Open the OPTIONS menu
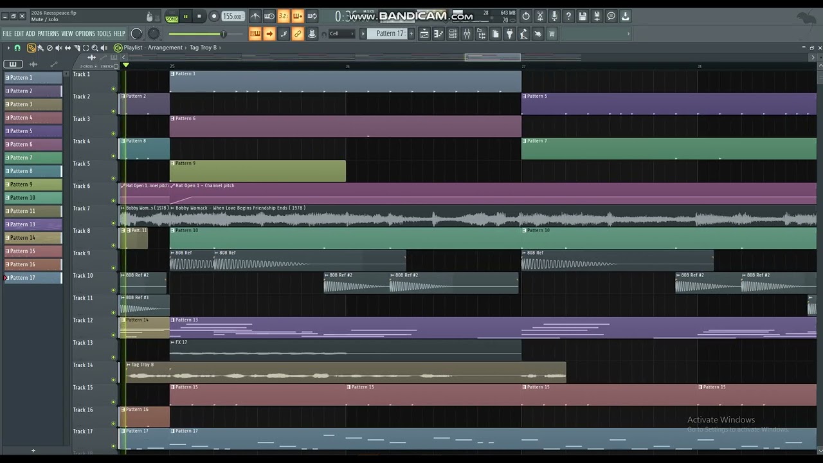Image resolution: width=823 pixels, height=463 pixels. click(85, 33)
